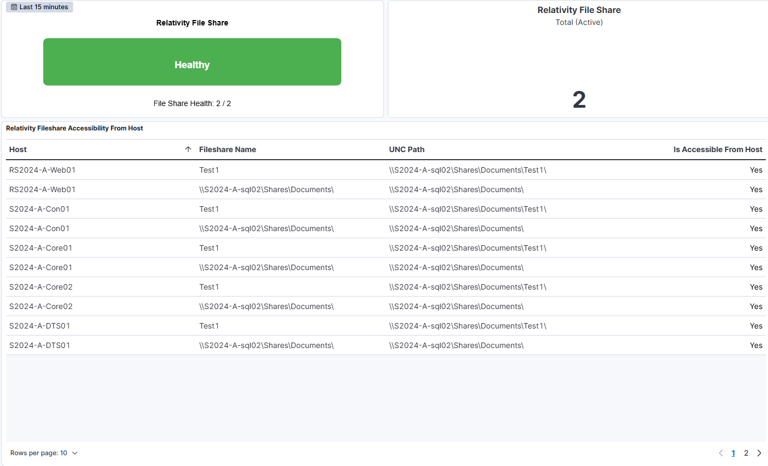
Task: Click the green Healthy status indicator
Action: coord(192,62)
